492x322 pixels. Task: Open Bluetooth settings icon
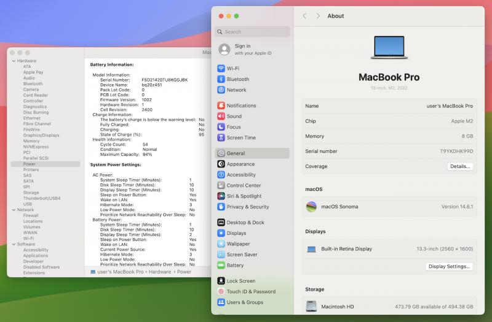pos(221,79)
